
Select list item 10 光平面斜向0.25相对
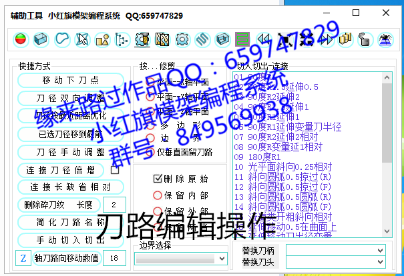click(x=283, y=167)
